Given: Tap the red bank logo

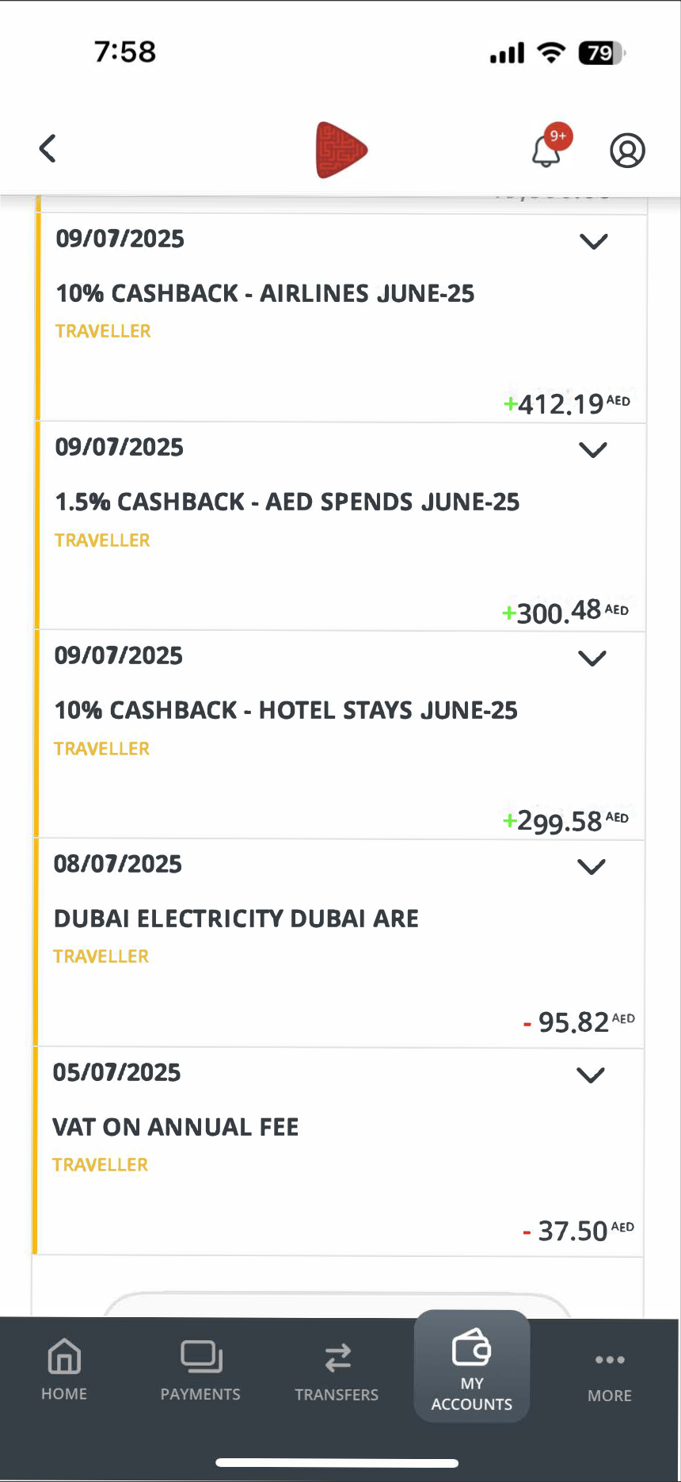Looking at the screenshot, I should [341, 150].
